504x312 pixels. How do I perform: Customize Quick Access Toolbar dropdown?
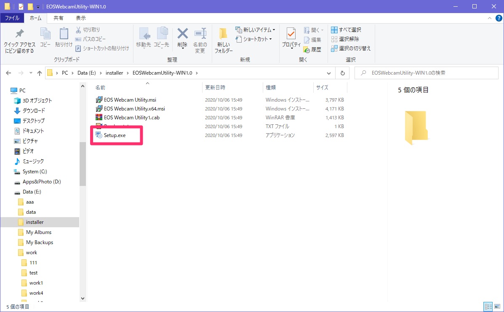tap(38, 7)
